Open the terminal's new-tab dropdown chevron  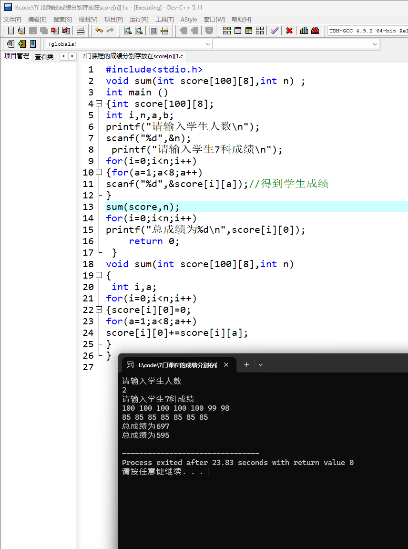(x=260, y=364)
